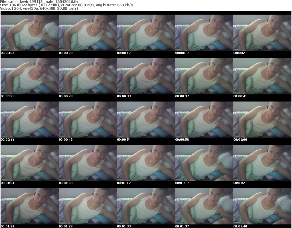The width and height of the screenshot is (292, 228).
Task: View the thumbnail frame at 00:01:28
Action: (88, 206)
